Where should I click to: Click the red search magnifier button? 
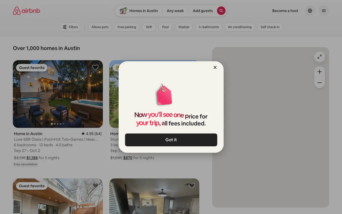(x=221, y=11)
